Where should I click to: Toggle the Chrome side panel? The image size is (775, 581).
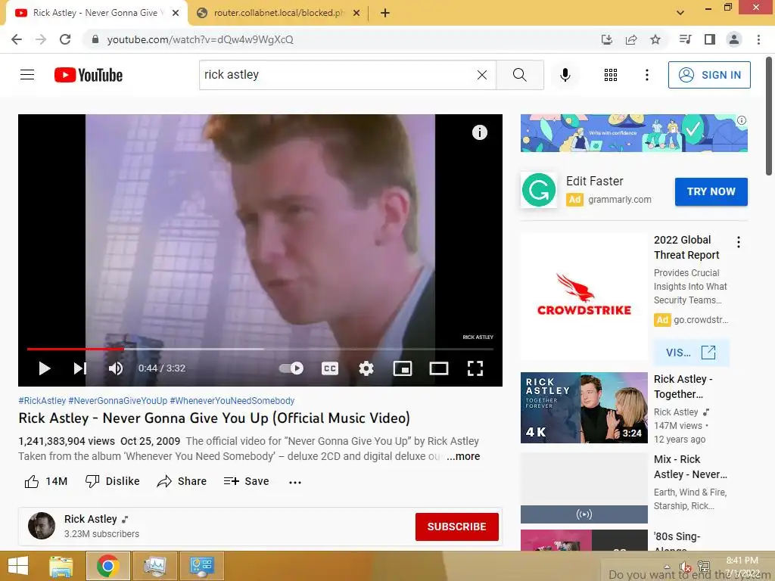pos(710,39)
